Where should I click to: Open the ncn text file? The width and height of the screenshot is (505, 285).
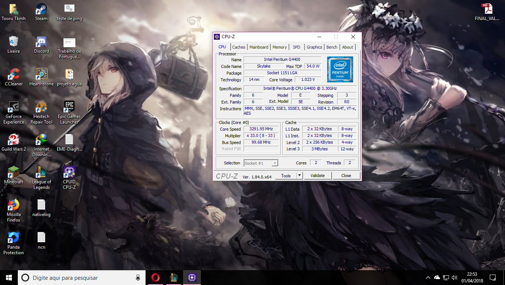(x=41, y=240)
